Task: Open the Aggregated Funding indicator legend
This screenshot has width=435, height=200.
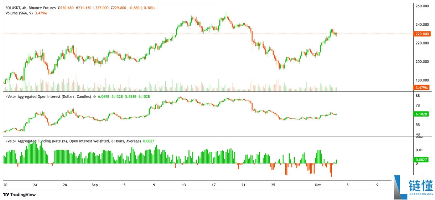Action: (x=73, y=141)
